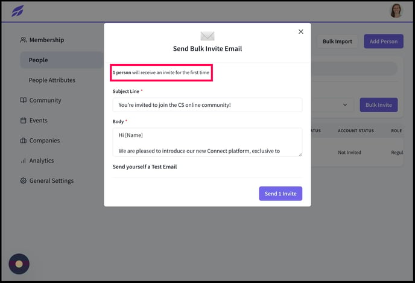Click the Analytics bar chart icon
The width and height of the screenshot is (415, 283).
click(24, 161)
